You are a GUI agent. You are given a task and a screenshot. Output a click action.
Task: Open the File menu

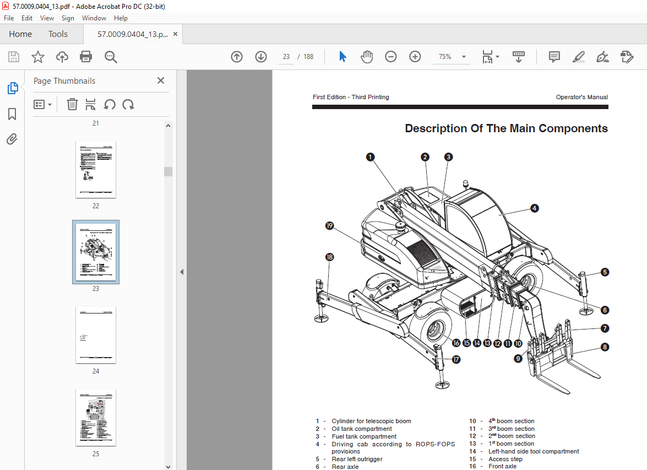(x=9, y=18)
